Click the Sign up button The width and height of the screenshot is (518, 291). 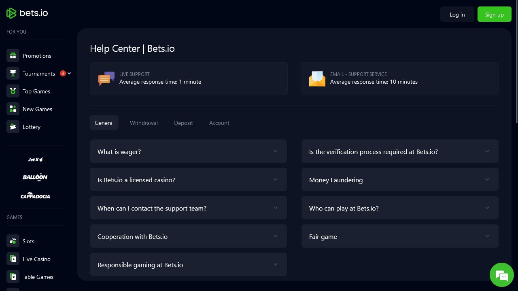pyautogui.click(x=495, y=14)
